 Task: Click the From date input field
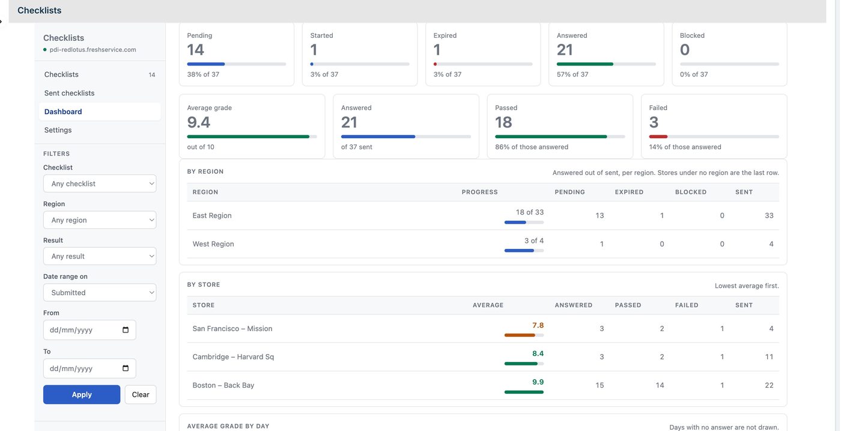tap(90, 330)
